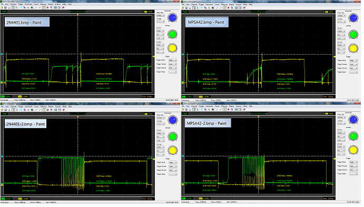
Task: Click the purple rightmost toolbar icon in 2N4401 window
Action: click(63, 7)
